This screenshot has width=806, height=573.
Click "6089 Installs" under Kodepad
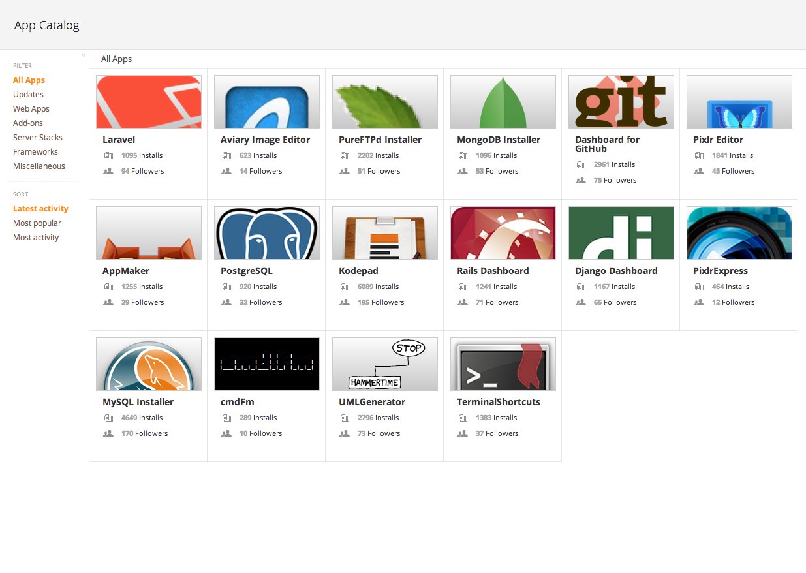click(x=378, y=286)
